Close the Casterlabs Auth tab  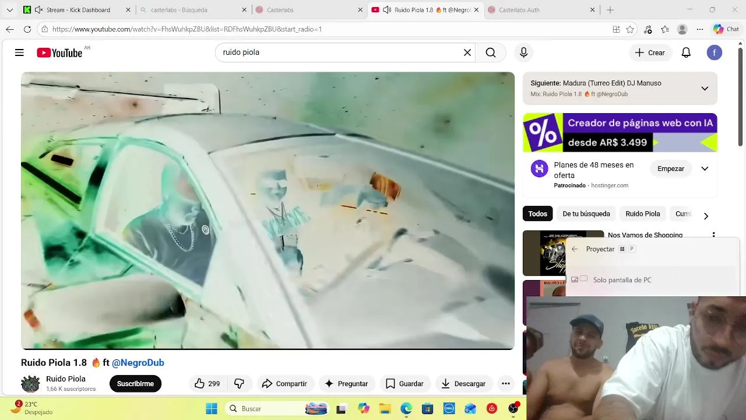click(x=592, y=10)
